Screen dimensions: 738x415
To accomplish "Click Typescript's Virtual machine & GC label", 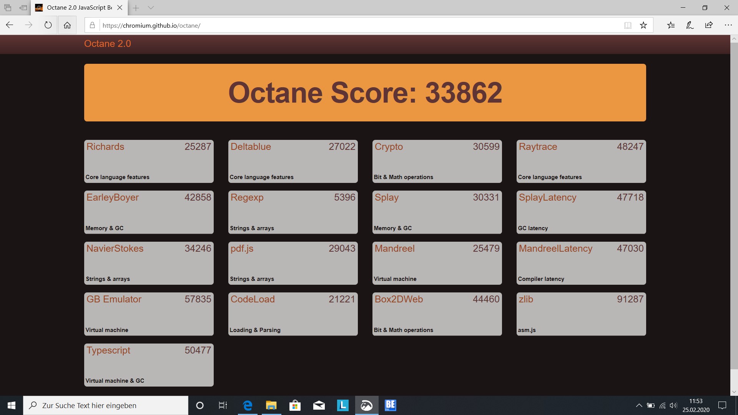I will tap(115, 381).
